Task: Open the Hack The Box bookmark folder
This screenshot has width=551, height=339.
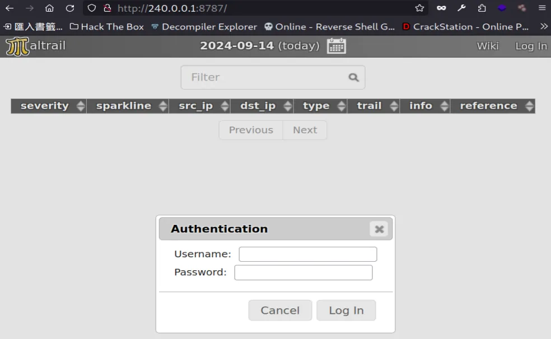Action: 106,26
